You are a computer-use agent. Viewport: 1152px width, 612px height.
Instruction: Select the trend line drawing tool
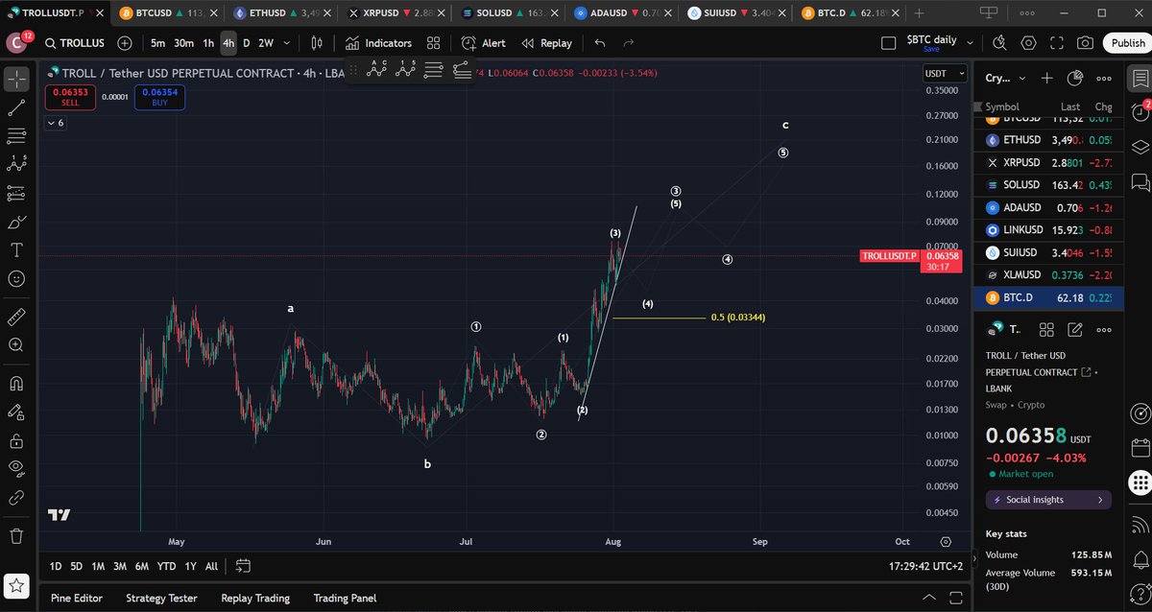click(16, 107)
